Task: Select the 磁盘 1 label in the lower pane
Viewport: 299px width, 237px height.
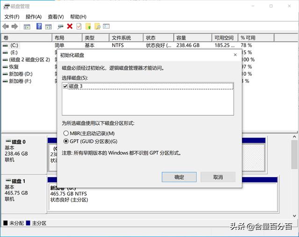Action: 19,181
